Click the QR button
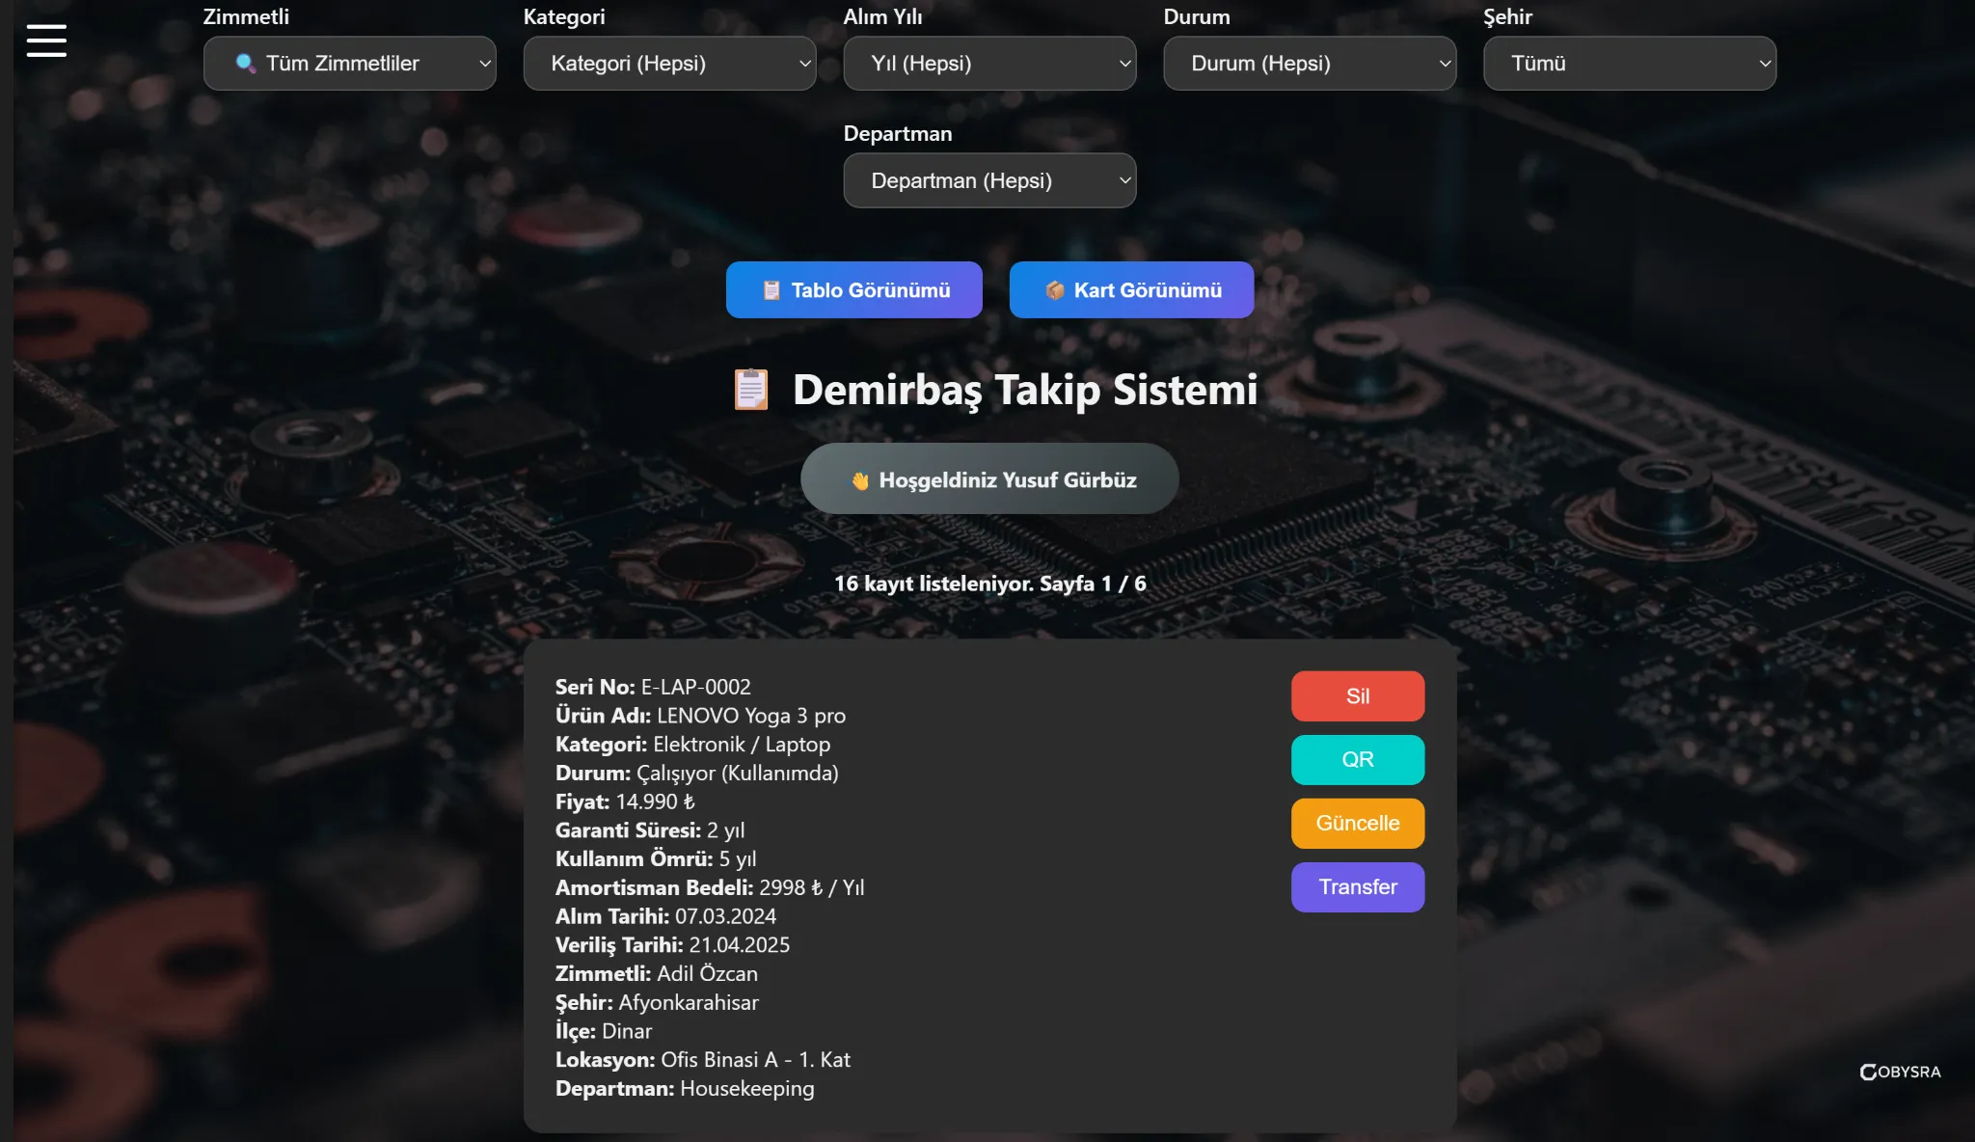 pyautogui.click(x=1358, y=760)
